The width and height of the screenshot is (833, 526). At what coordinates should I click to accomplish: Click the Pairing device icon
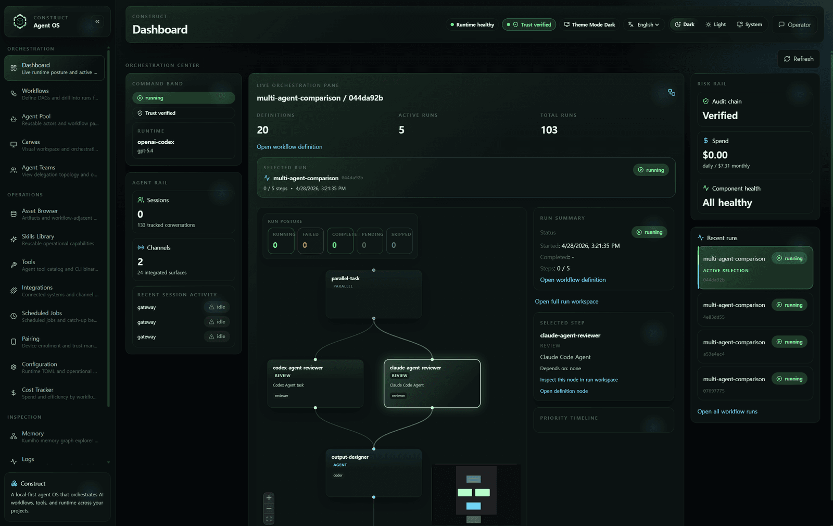click(14, 342)
